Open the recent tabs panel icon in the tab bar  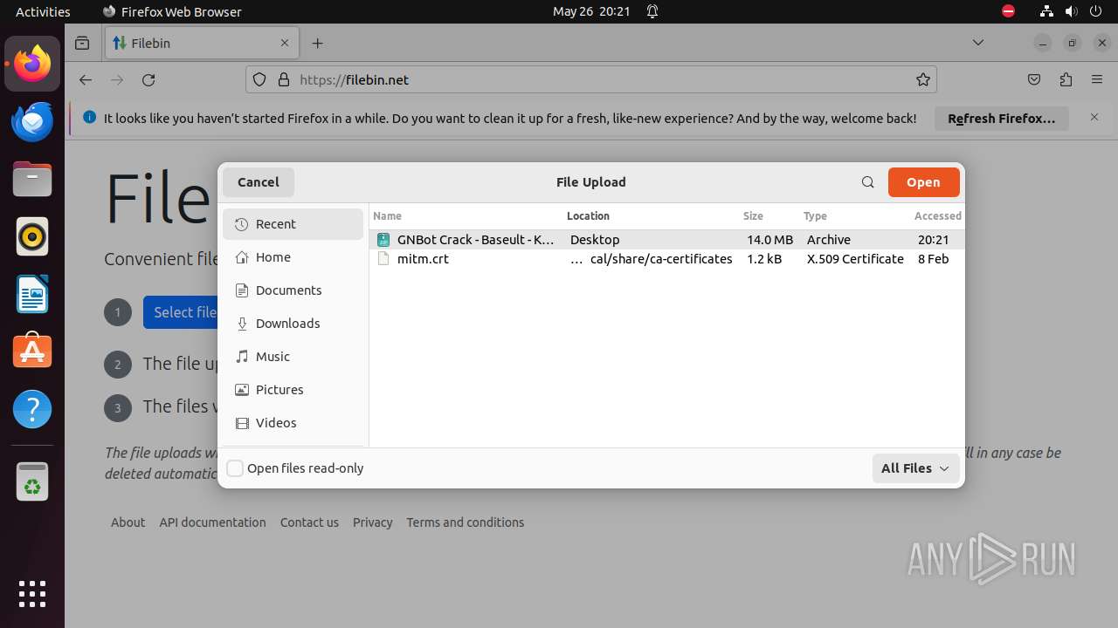point(82,43)
